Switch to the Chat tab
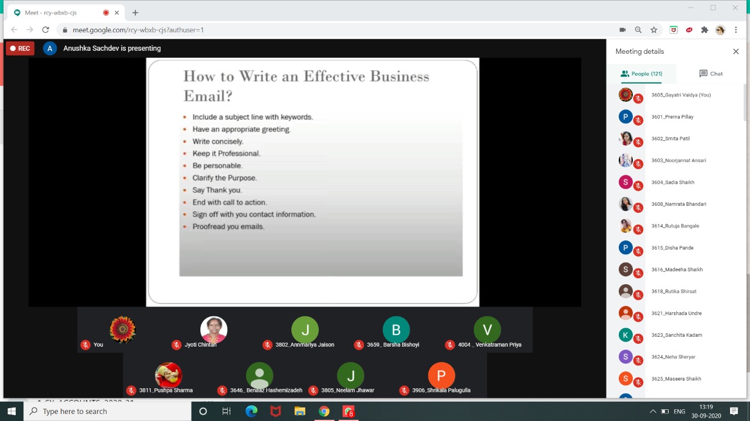This screenshot has height=421, width=750. coord(711,73)
